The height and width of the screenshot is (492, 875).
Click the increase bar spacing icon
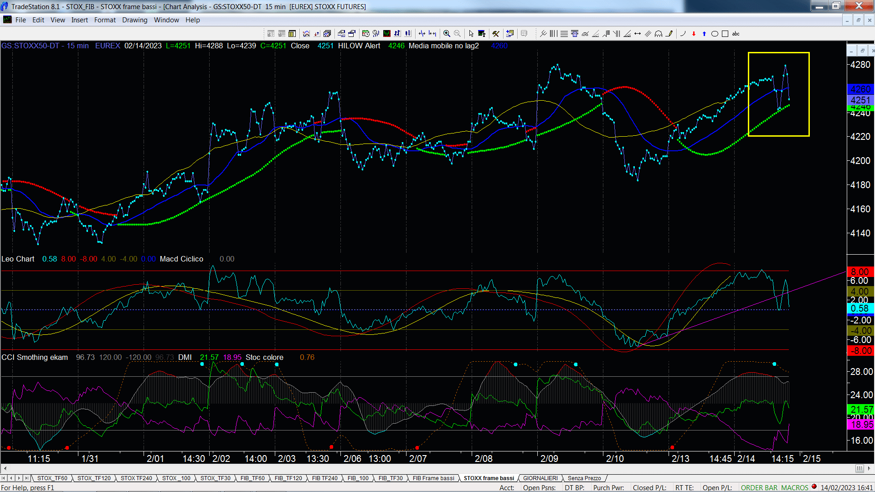tap(432, 34)
